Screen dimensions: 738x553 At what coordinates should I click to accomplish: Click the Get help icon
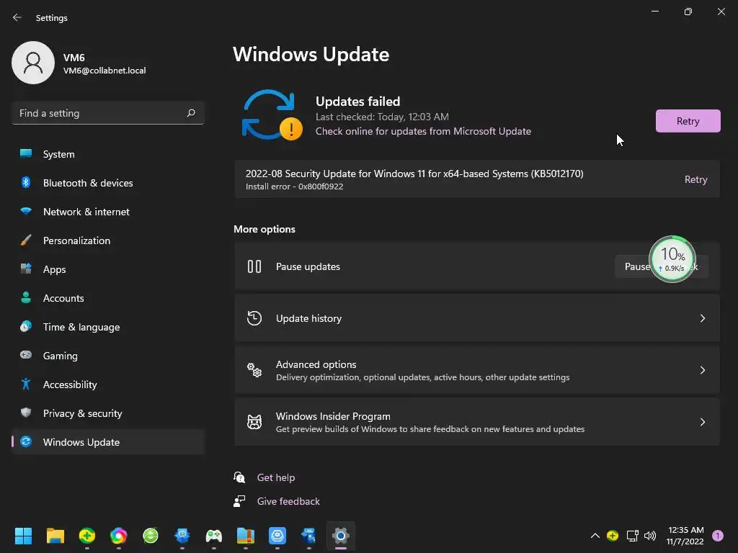(239, 477)
